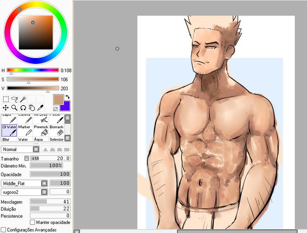307x233 pixels.
Task: Choose the Lápis pencil brush
Action: [x=9, y=119]
